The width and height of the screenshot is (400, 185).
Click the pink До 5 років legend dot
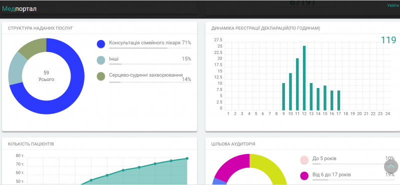[304, 159]
